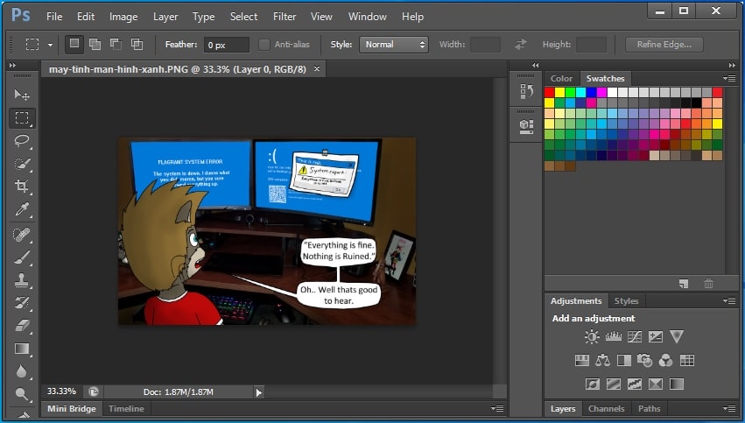Select the History Brush tool
745x423 pixels.
(x=21, y=303)
